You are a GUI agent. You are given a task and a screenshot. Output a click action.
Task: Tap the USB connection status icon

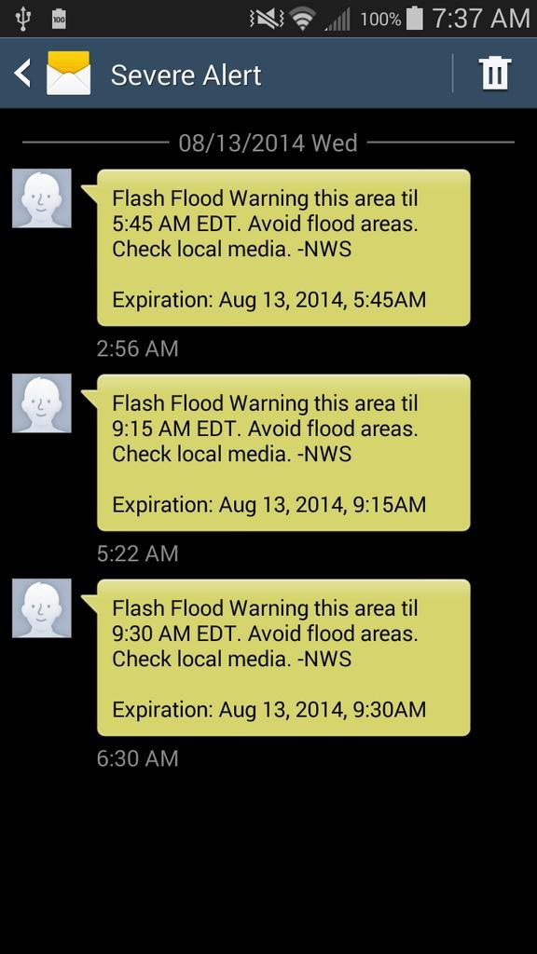[23, 19]
